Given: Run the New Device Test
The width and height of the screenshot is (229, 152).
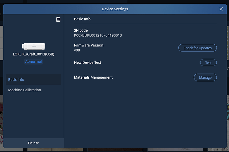Looking at the screenshot, I should point(208,63).
